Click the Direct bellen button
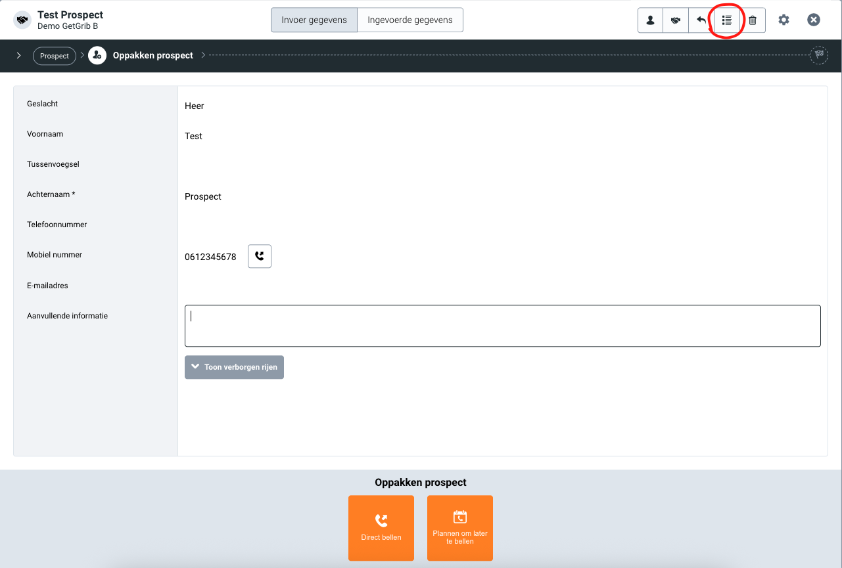Image resolution: width=842 pixels, height=568 pixels. 381,528
